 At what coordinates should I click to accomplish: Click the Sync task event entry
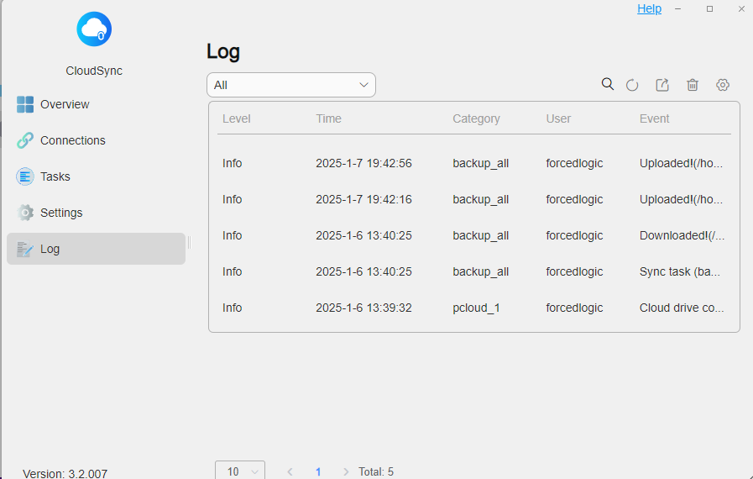tap(679, 271)
